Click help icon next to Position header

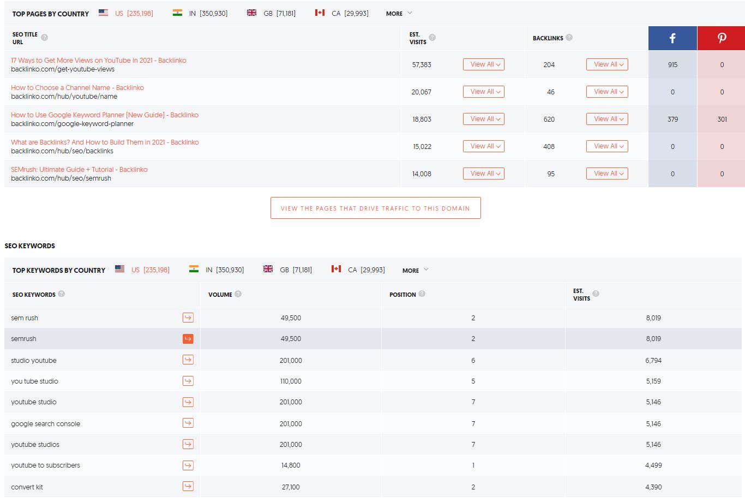422,294
